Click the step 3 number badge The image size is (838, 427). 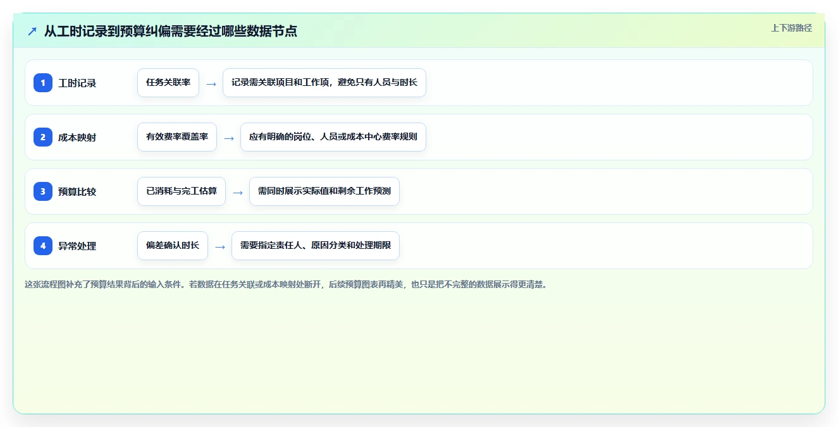point(43,191)
